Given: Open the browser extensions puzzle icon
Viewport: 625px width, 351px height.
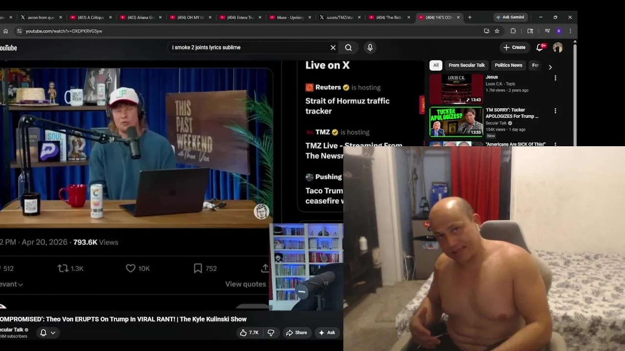Looking at the screenshot, I should (513, 31).
